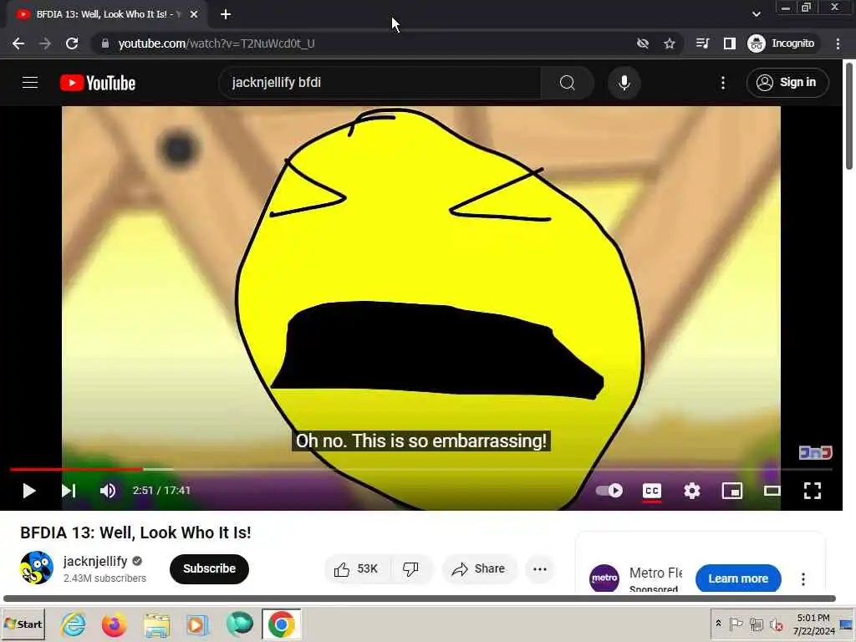The width and height of the screenshot is (856, 642).
Task: Click the horizontal scrollbar at bottom
Action: tap(420, 599)
